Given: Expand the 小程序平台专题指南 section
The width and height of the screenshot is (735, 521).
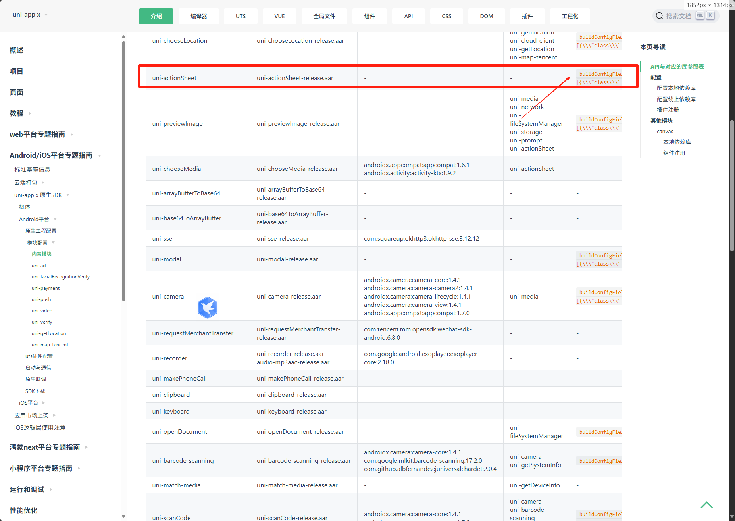Looking at the screenshot, I should 79,469.
